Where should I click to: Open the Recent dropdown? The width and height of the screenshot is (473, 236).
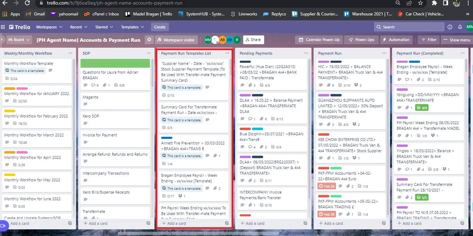coord(78,27)
